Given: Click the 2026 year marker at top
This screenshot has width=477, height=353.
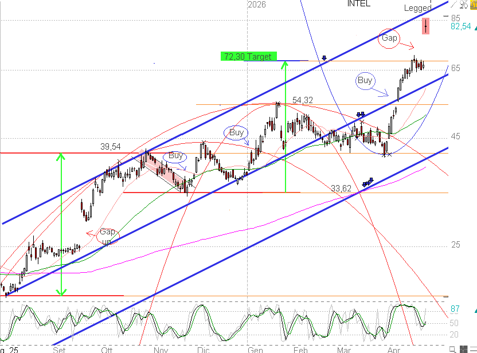Looking at the screenshot, I should tap(257, 4).
